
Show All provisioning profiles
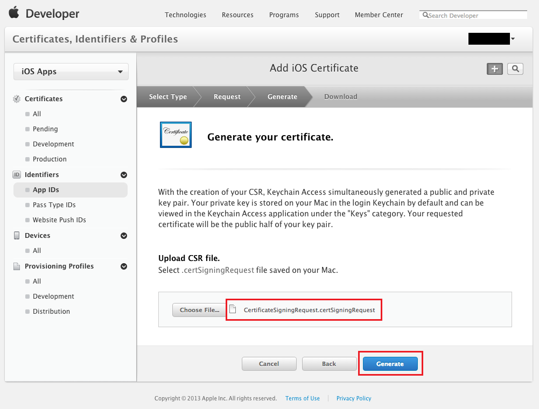[x=37, y=281]
